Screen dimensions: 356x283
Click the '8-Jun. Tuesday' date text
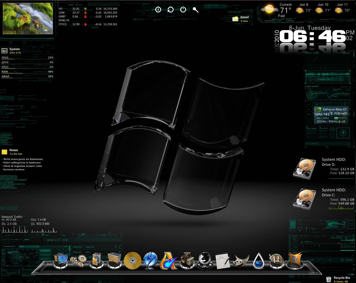point(310,28)
